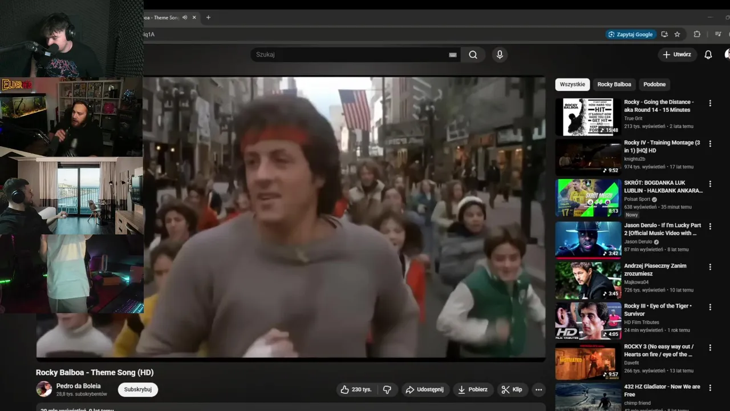Click channel name Majkowa04
This screenshot has width=730, height=411.
click(637, 281)
